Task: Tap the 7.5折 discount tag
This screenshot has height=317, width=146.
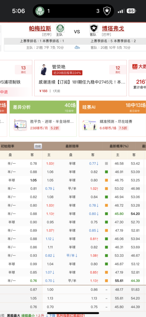Action: click(123, 128)
